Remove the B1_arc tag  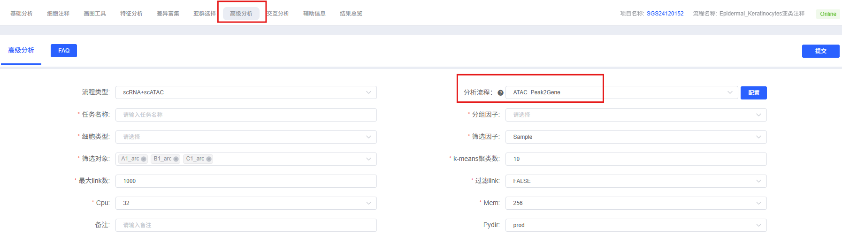[176, 159]
